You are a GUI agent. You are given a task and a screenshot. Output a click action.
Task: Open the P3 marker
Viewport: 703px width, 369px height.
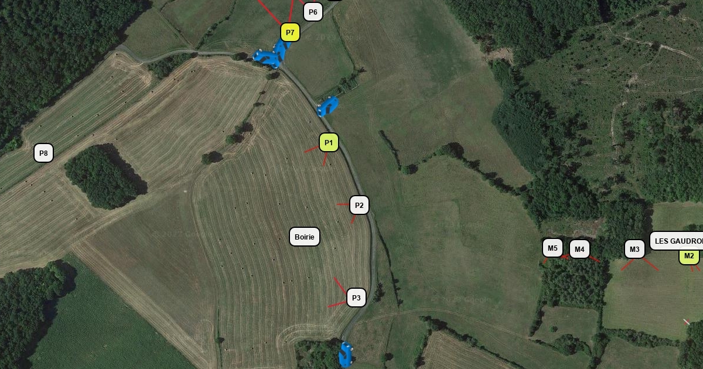pos(356,298)
